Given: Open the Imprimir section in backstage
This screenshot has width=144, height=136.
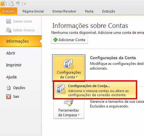Looking at the screenshot, I should tap(14, 65).
